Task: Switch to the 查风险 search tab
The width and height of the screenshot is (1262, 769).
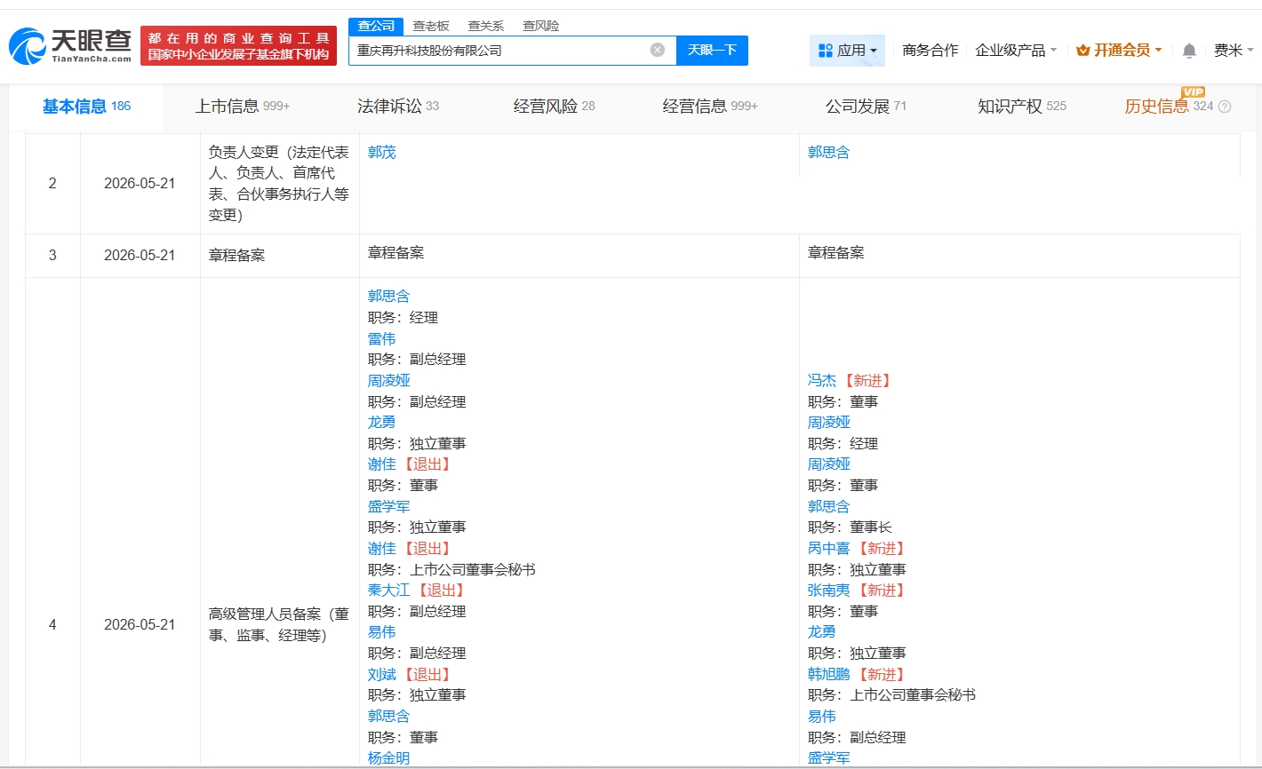Action: click(x=540, y=26)
